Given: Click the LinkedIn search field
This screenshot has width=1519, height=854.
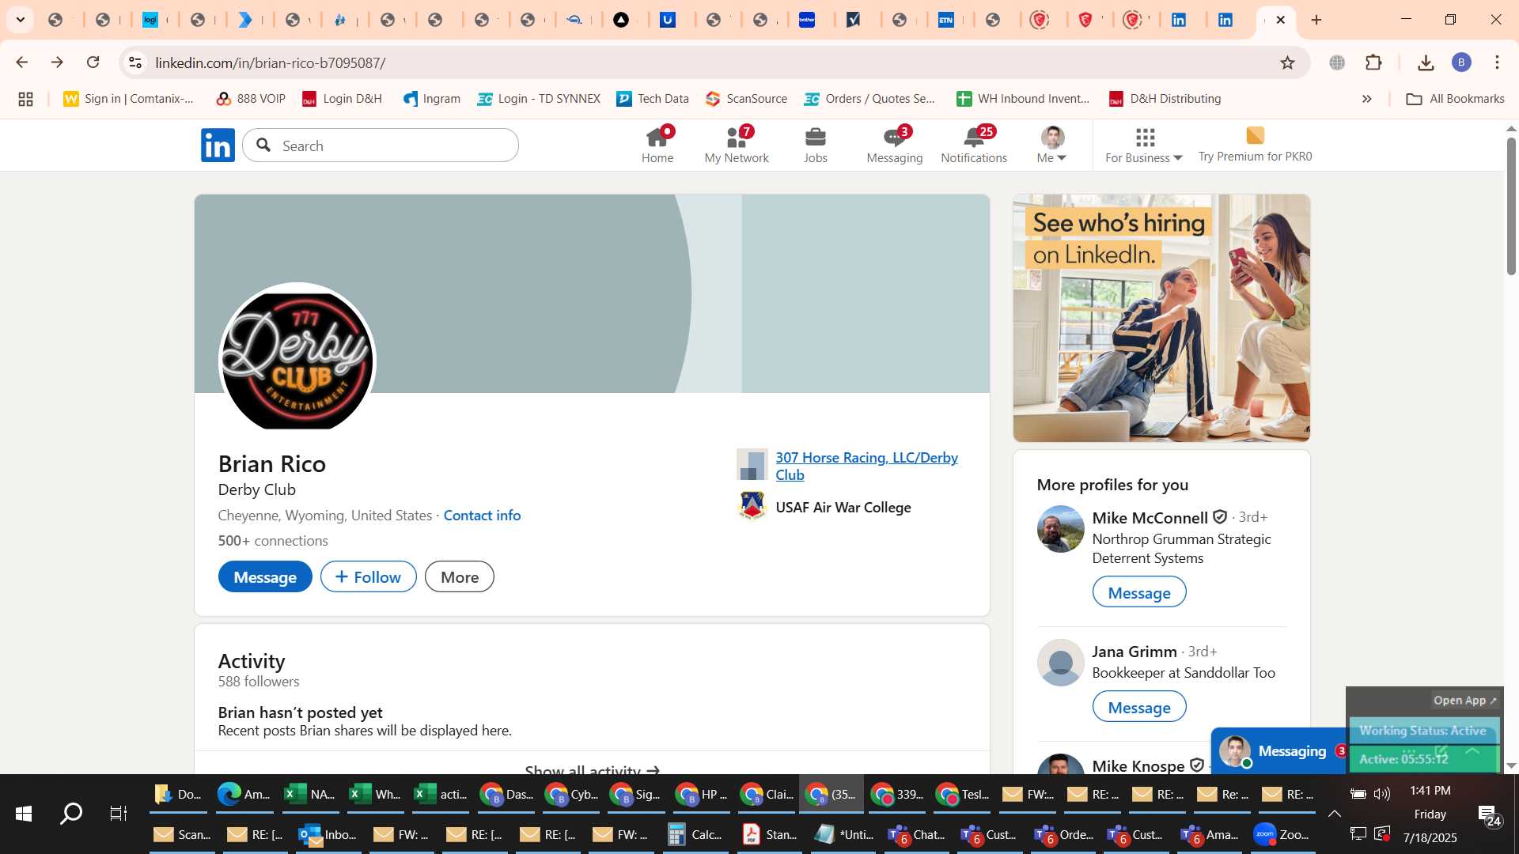Looking at the screenshot, I should coord(381,145).
